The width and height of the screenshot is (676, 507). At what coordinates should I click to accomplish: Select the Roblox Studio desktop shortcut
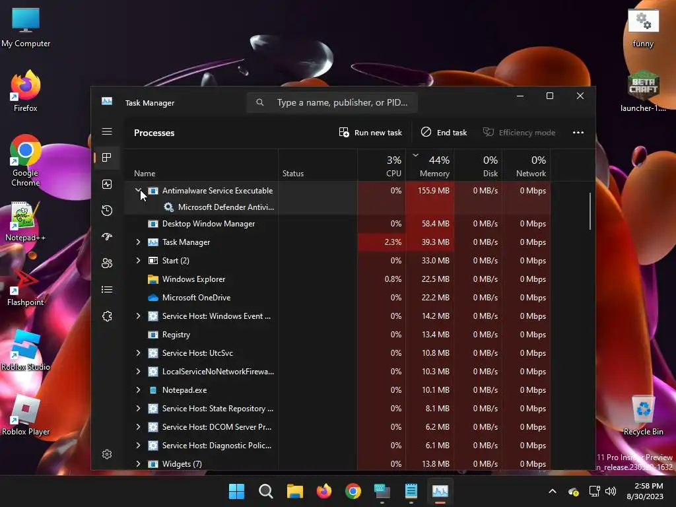click(x=26, y=351)
